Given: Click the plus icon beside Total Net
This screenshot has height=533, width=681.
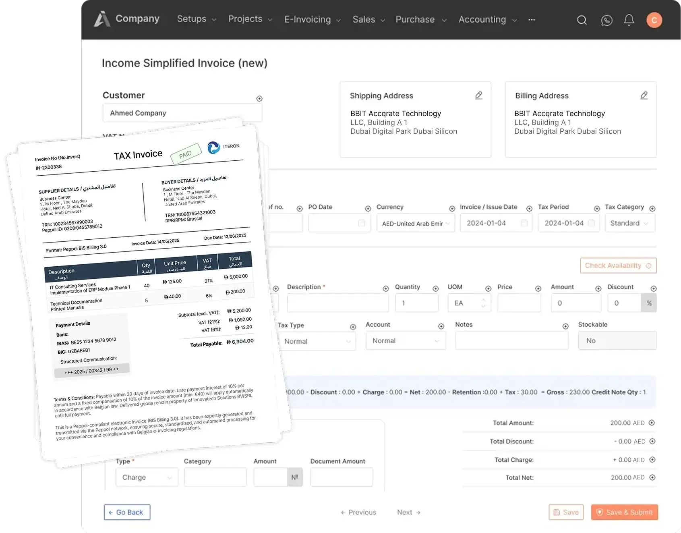Looking at the screenshot, I should [652, 477].
